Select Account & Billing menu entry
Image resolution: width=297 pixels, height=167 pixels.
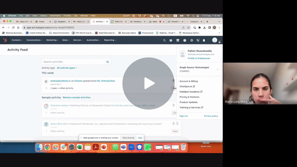pos(189,81)
